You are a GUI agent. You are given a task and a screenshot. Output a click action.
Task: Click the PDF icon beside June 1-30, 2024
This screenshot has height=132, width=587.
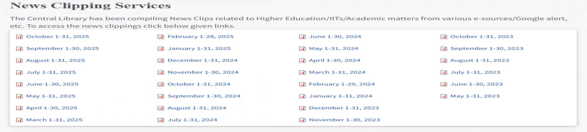click(x=302, y=37)
